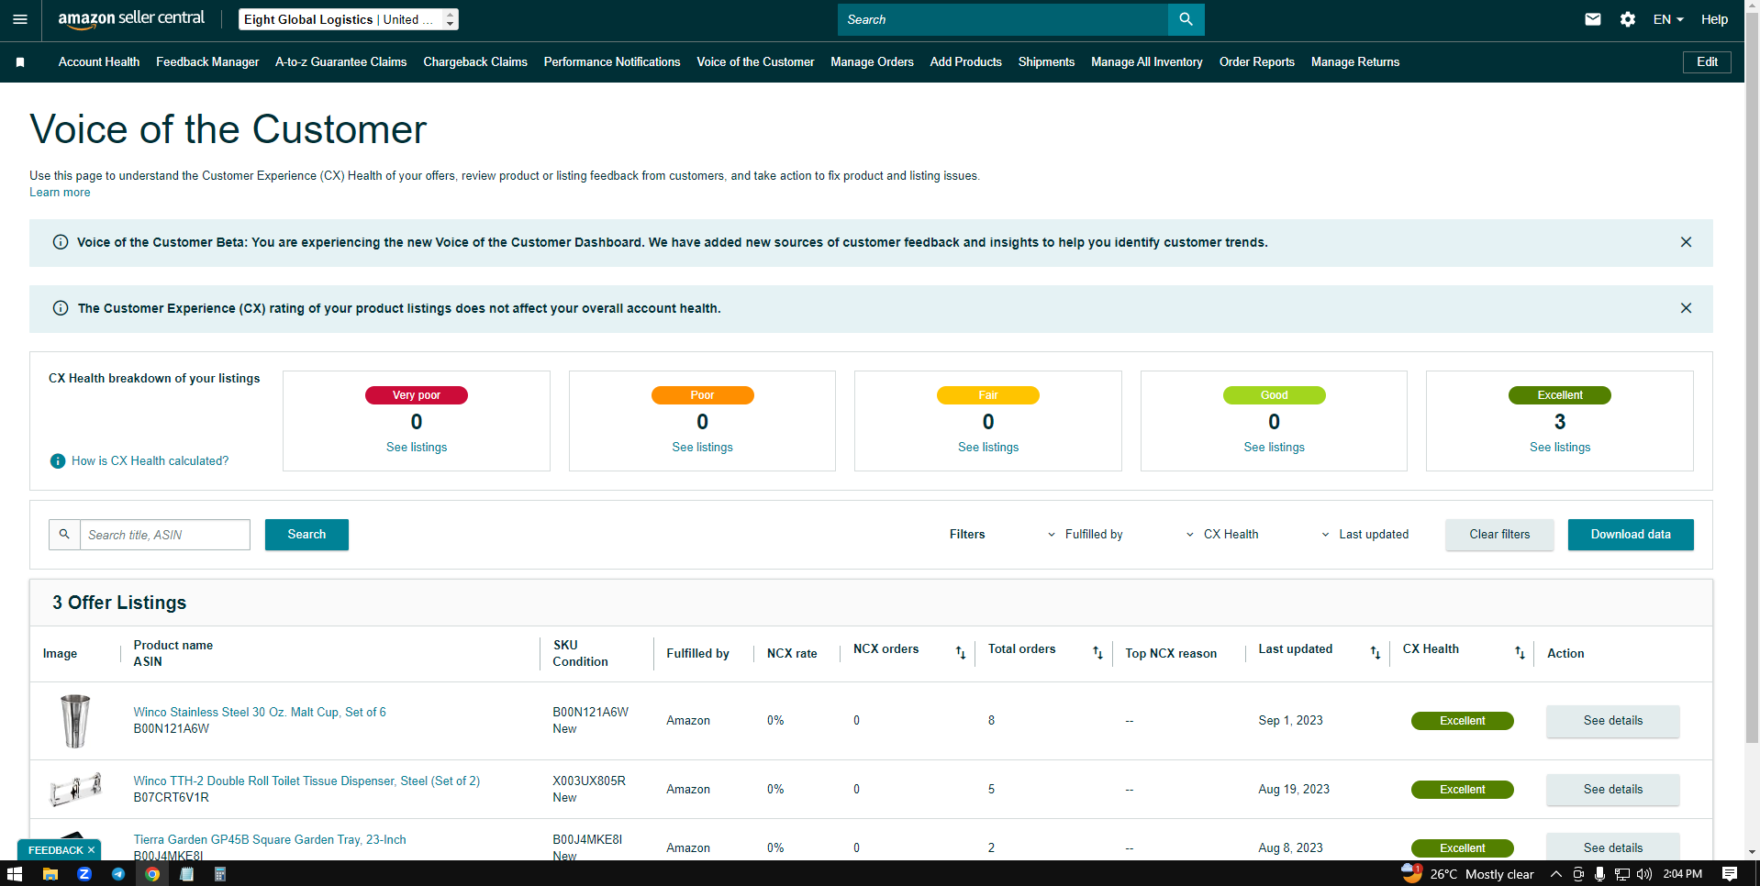This screenshot has height=886, width=1760.
Task: Click the search magnifier button in header
Action: (x=1186, y=19)
